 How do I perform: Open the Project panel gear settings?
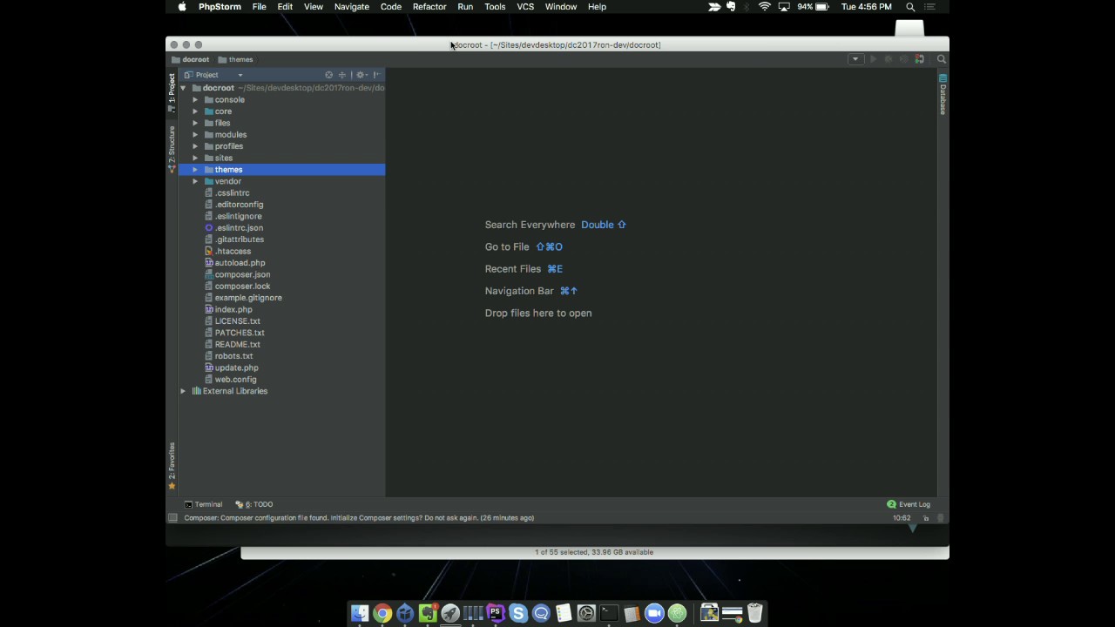point(361,75)
